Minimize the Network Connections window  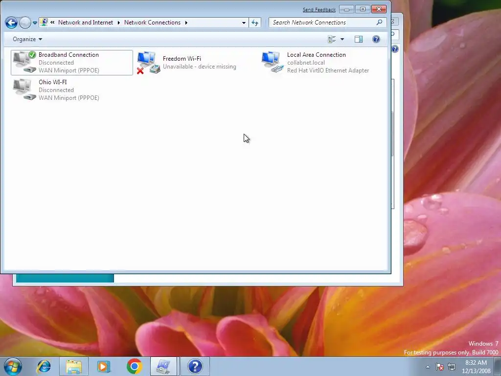(346, 9)
